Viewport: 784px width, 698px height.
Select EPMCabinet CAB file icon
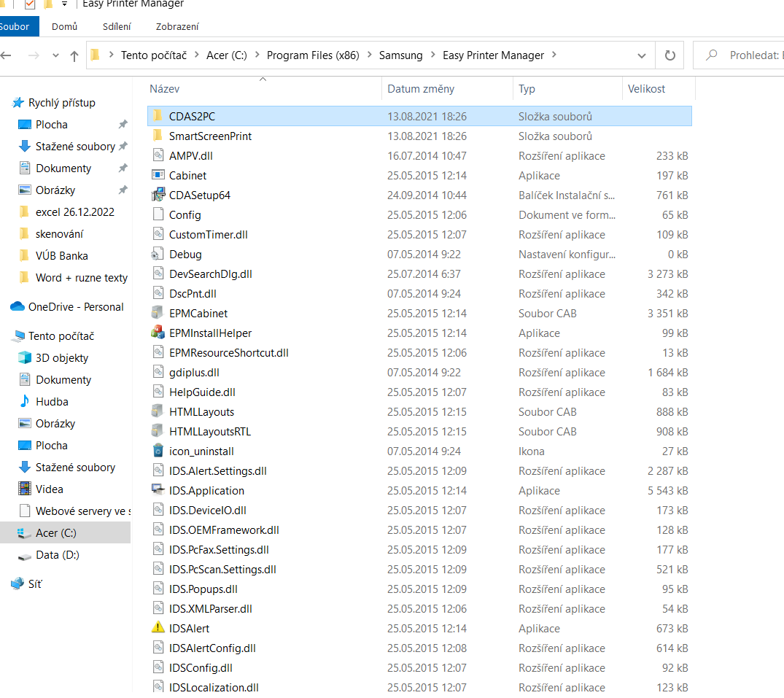[158, 313]
